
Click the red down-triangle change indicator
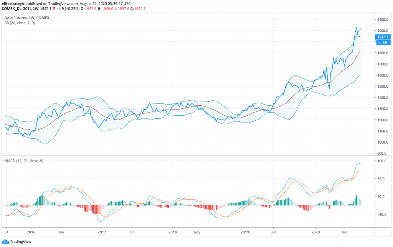point(54,8)
